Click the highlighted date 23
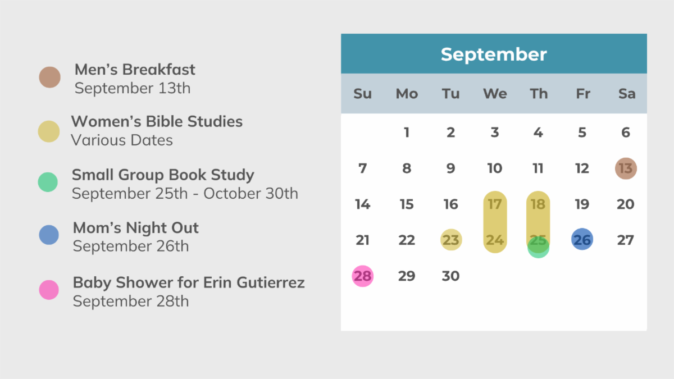 click(450, 240)
